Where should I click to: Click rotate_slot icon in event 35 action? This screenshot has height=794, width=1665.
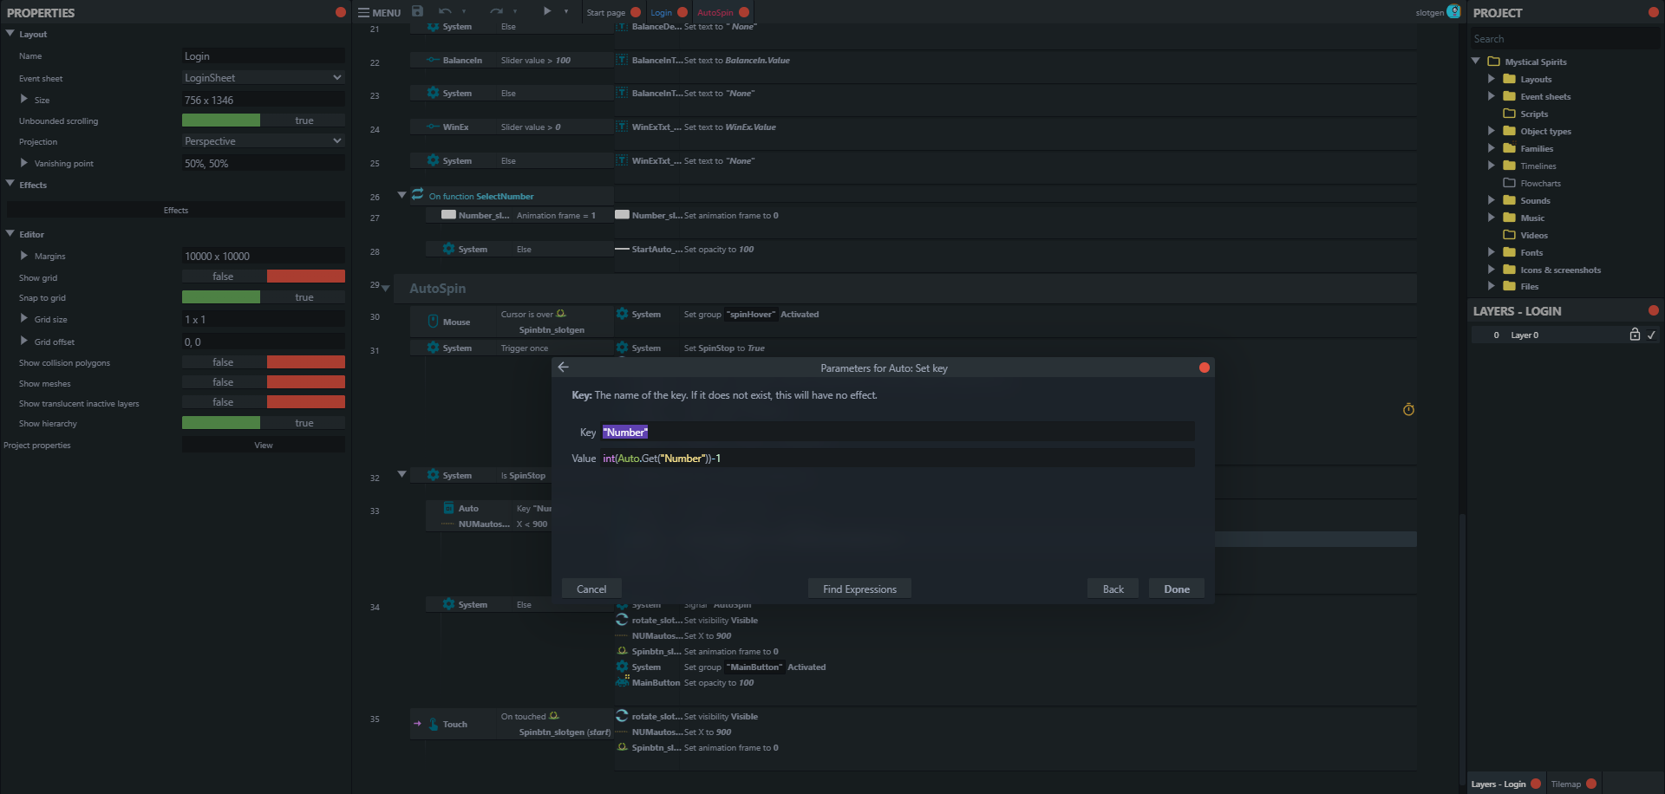click(x=622, y=716)
